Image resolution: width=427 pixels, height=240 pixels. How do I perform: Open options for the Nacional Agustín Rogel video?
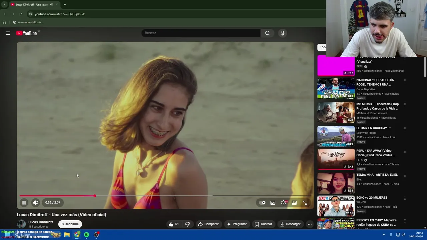[405, 81]
